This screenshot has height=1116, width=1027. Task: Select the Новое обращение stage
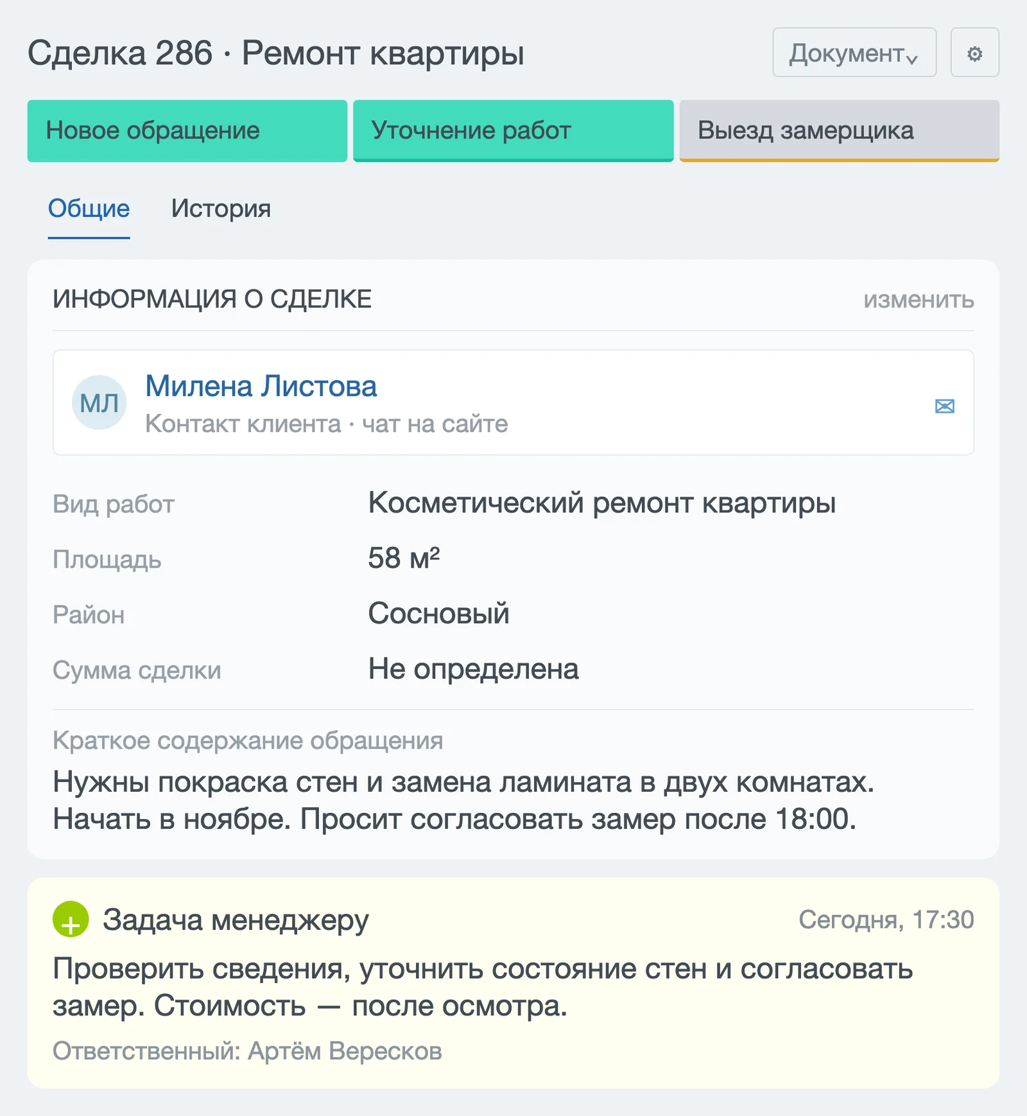[187, 131]
